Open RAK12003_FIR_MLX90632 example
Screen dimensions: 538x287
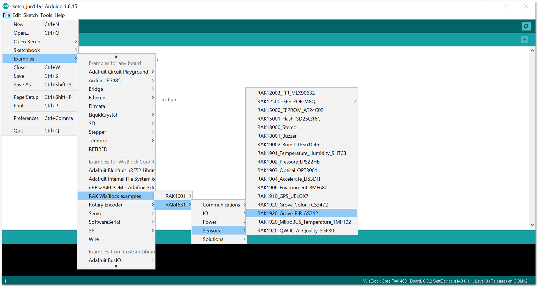pyautogui.click(x=302, y=93)
